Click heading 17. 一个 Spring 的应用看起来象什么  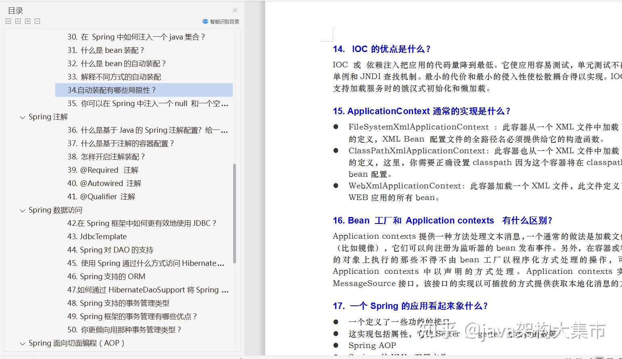click(x=410, y=306)
